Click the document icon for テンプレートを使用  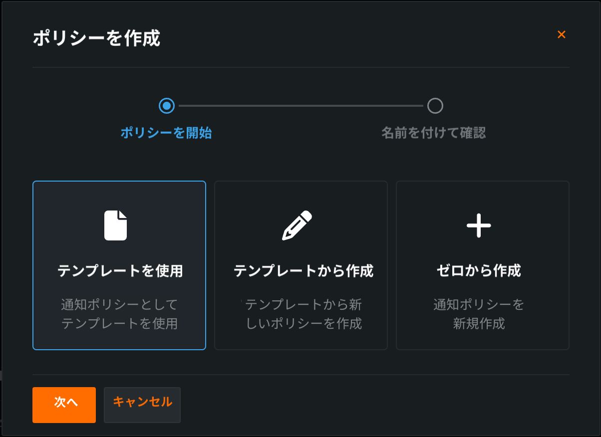coord(115,225)
